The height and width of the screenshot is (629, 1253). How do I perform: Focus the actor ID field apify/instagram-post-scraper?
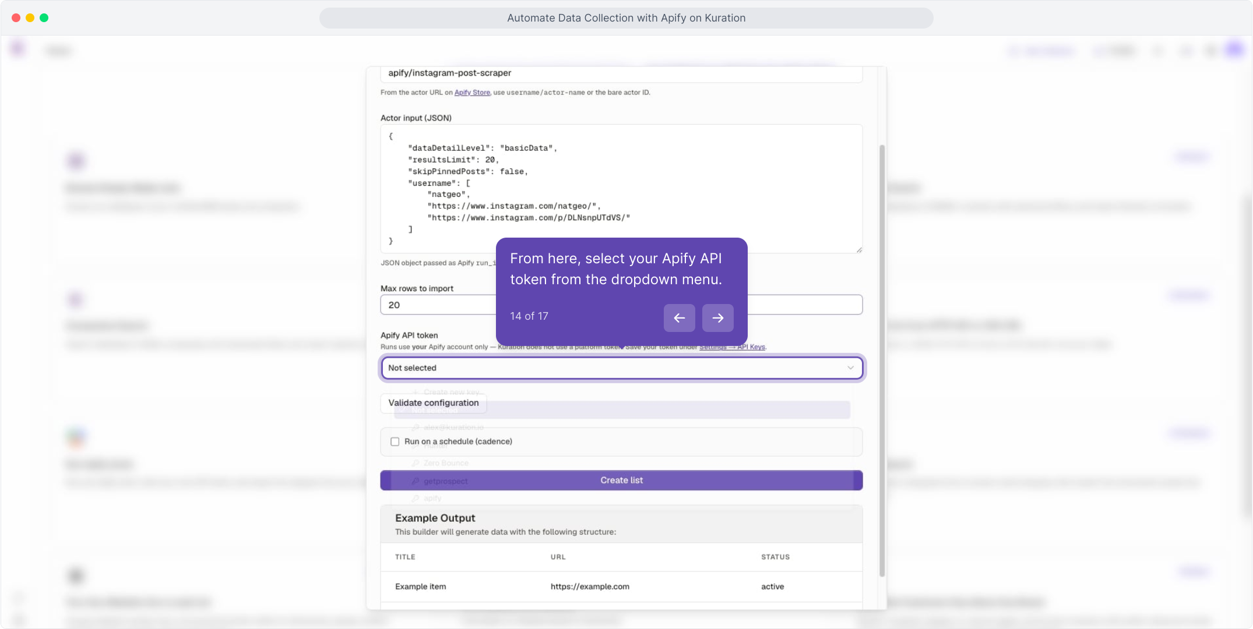pyautogui.click(x=621, y=73)
